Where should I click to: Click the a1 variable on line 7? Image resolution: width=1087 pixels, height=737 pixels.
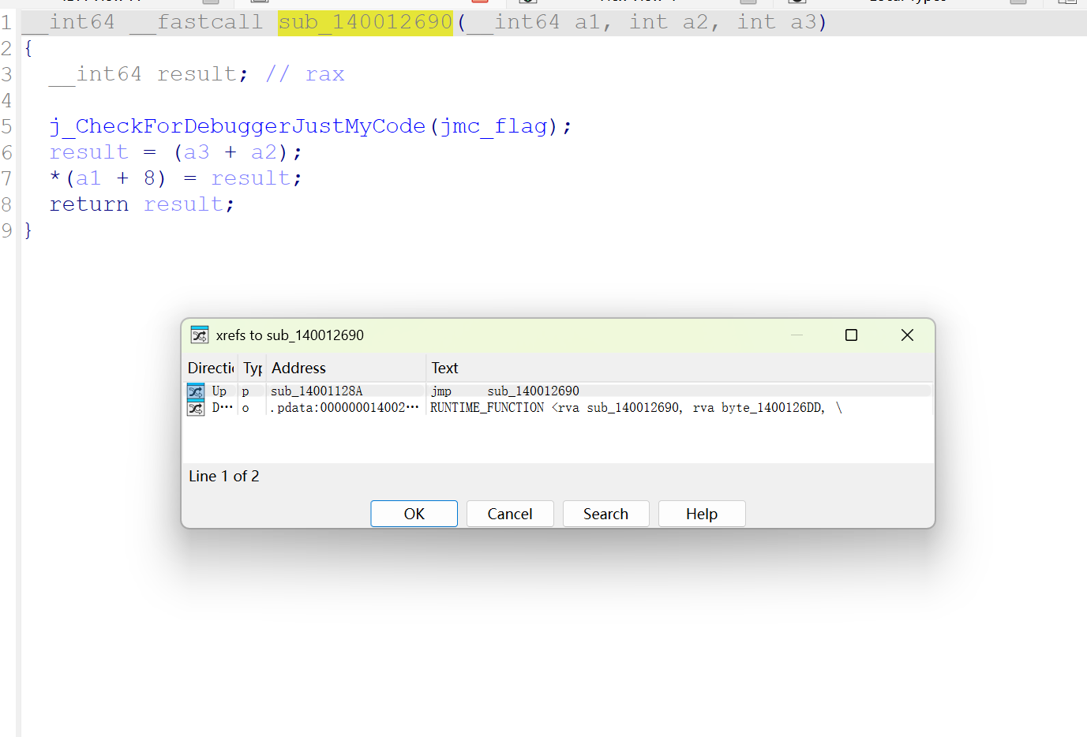(88, 178)
